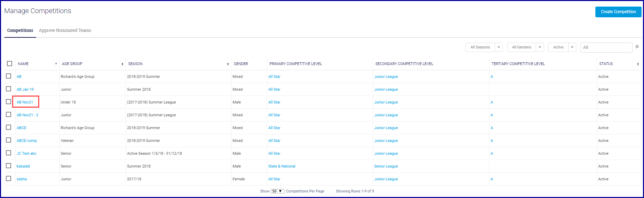644x198 pixels.
Task: Sort by Status column arrow
Action: [x=638, y=64]
